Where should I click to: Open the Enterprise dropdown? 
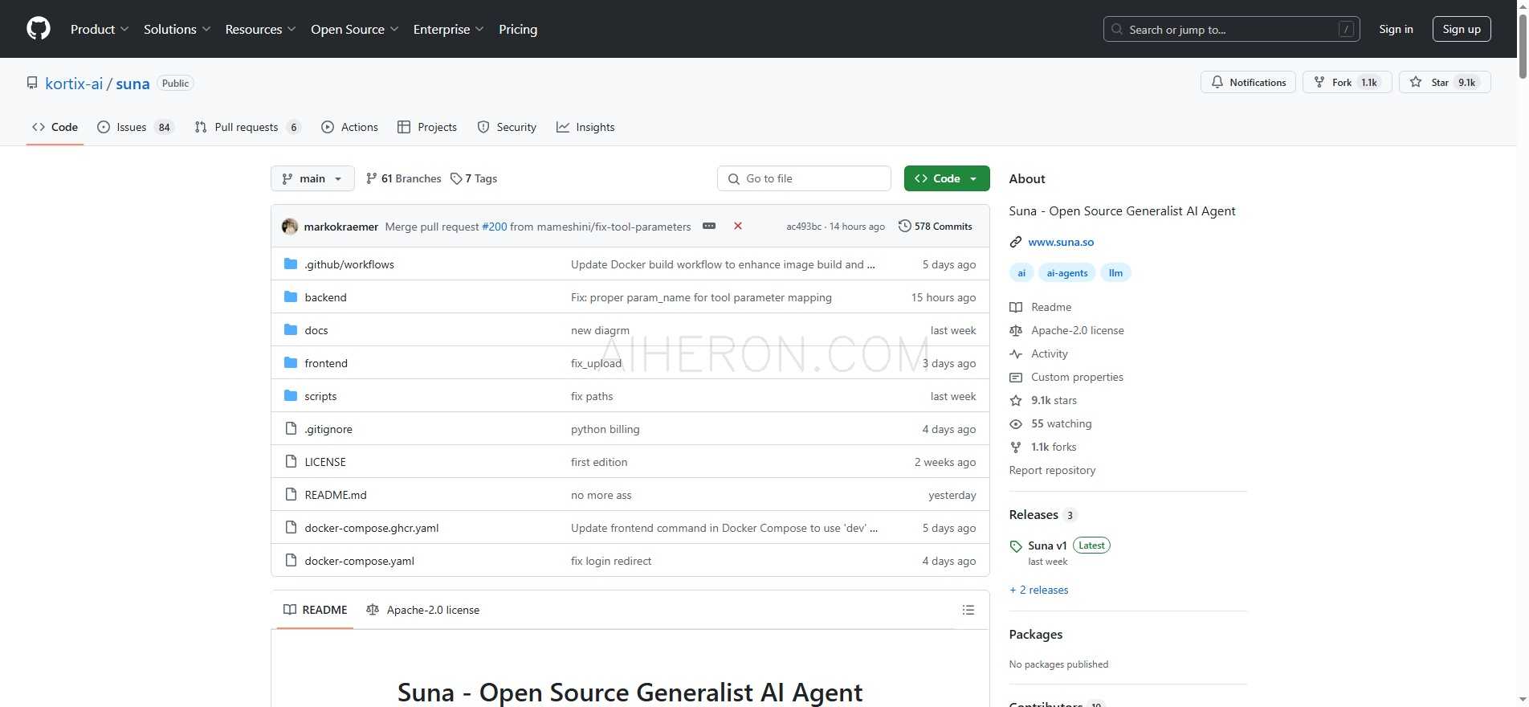pos(448,29)
